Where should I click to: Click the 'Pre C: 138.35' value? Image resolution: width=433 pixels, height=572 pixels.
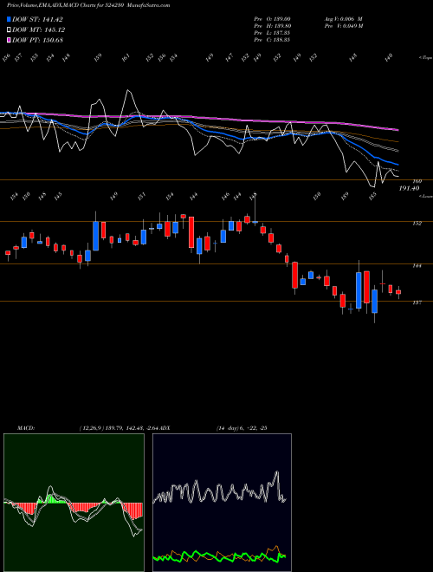pyautogui.click(x=272, y=40)
